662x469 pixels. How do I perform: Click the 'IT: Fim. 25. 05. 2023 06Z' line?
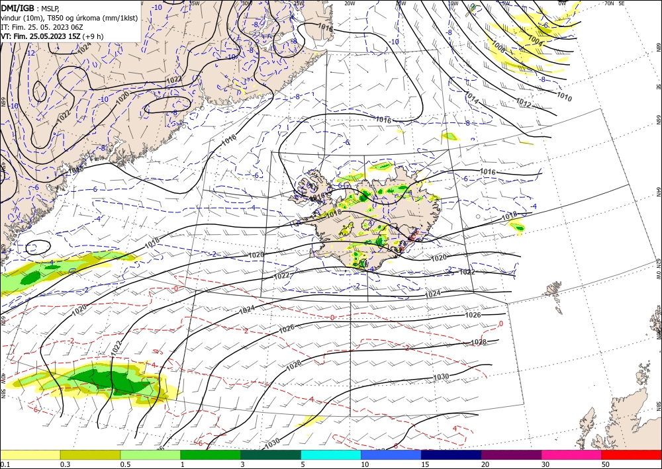coord(42,27)
